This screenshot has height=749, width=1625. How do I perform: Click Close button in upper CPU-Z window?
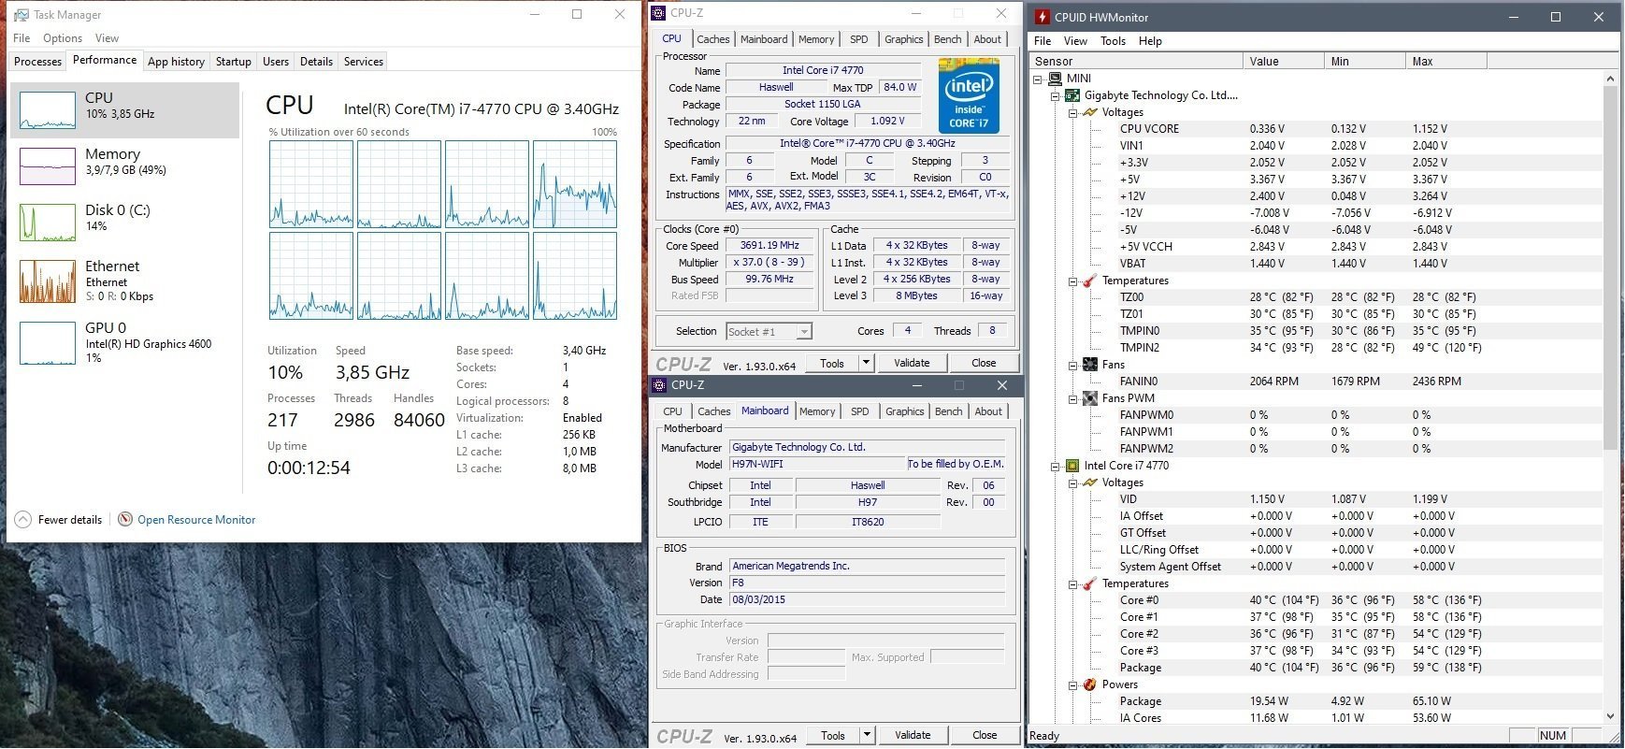984,363
